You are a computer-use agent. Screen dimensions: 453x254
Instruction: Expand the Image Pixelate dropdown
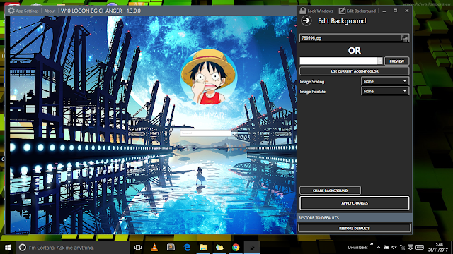pos(385,91)
